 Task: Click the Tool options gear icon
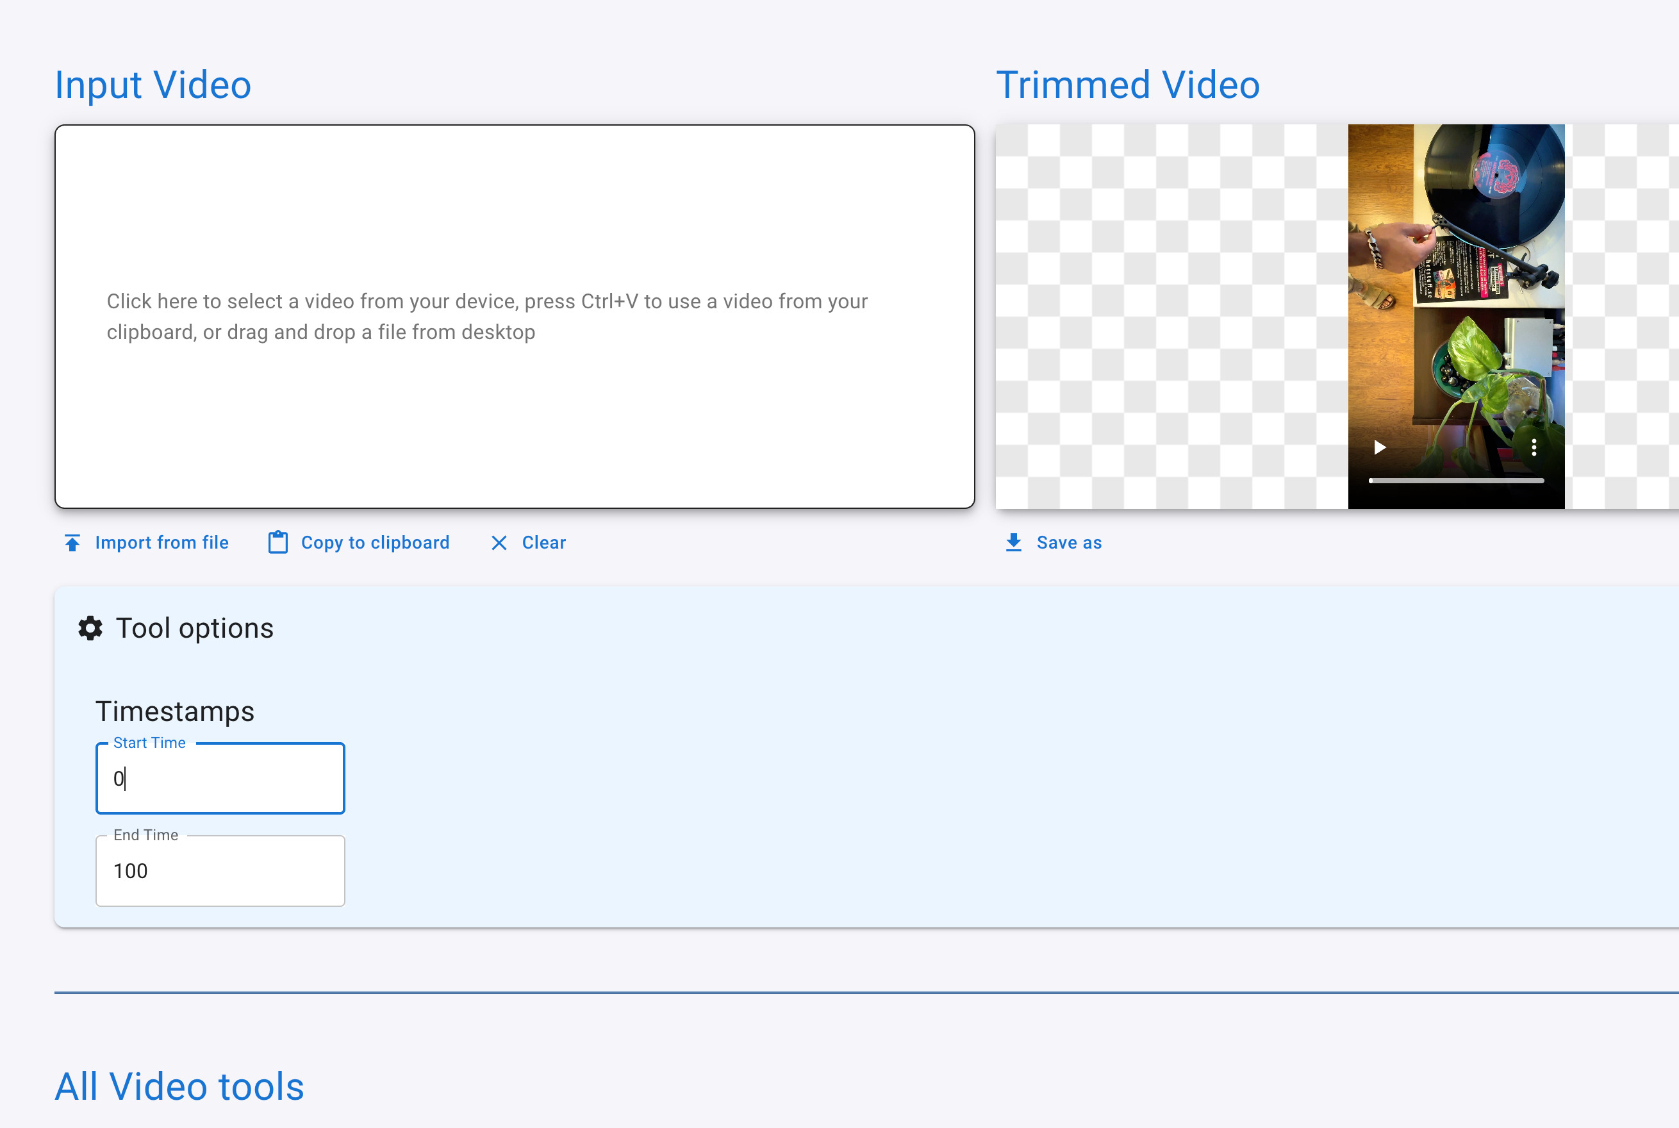90,628
